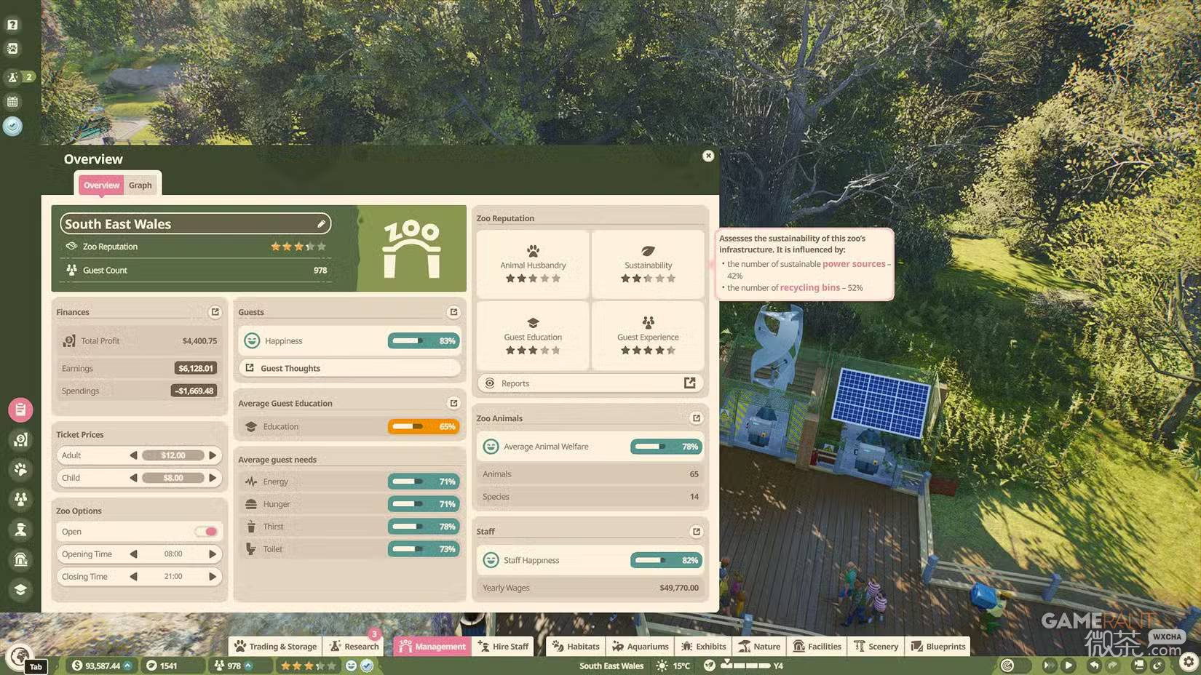Select the Overview tab

click(x=101, y=185)
